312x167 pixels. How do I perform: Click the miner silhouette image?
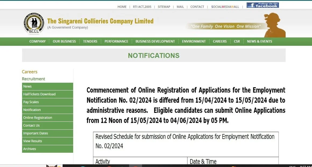pyautogui.click(x=275, y=25)
